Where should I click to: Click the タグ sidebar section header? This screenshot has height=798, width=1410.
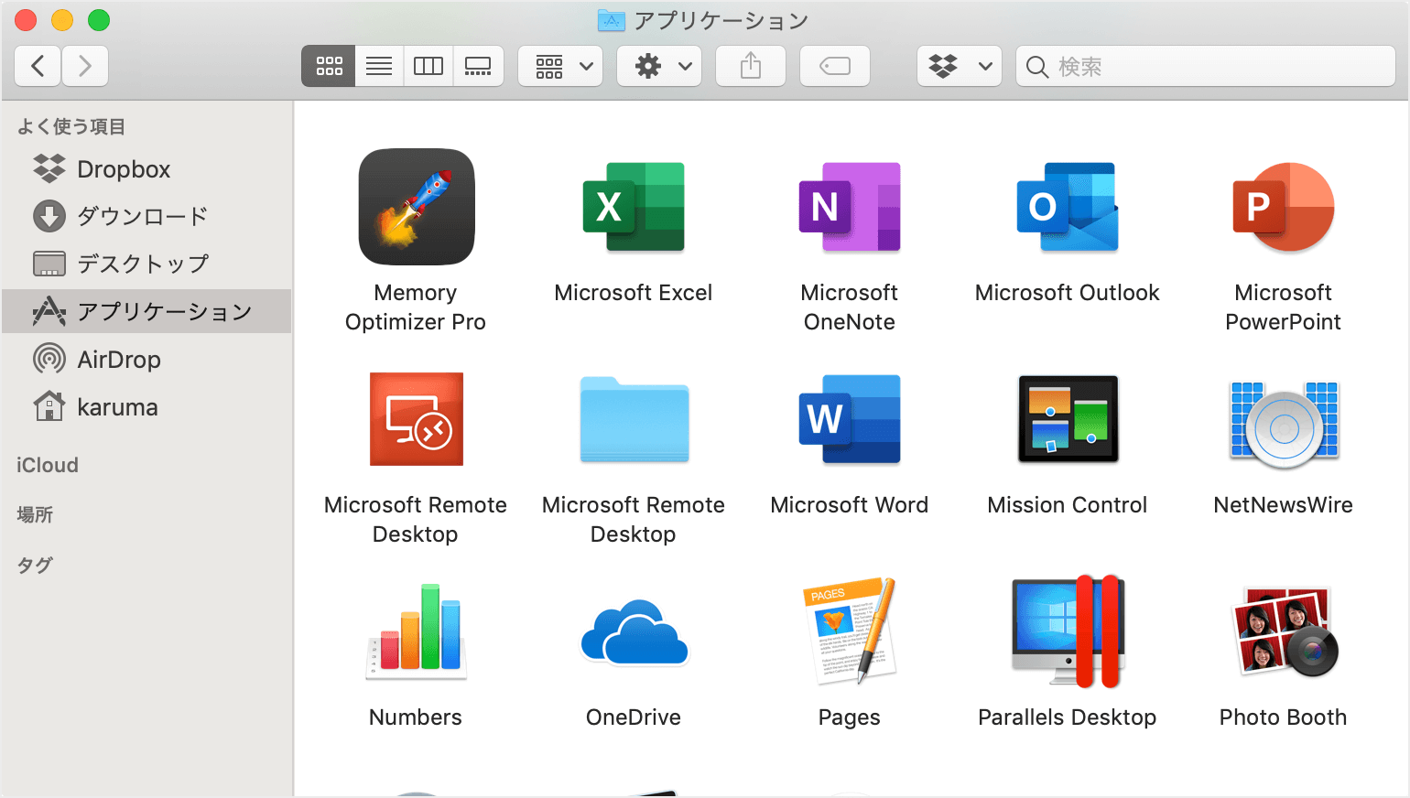coord(35,565)
